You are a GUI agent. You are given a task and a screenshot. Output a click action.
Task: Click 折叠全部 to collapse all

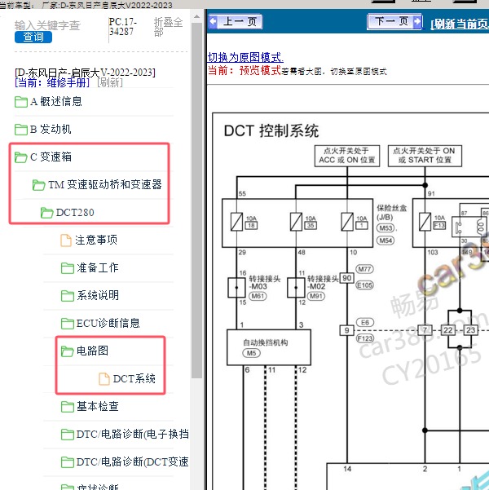[x=168, y=27]
